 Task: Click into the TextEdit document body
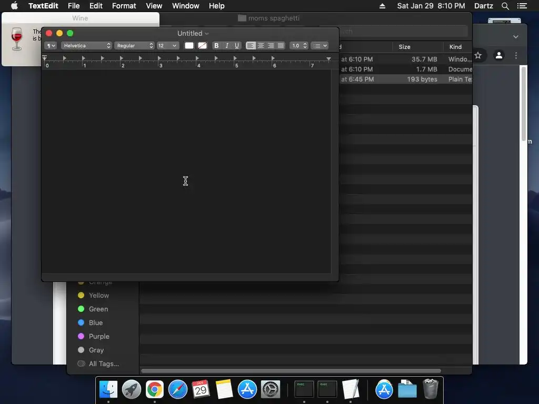tap(186, 171)
